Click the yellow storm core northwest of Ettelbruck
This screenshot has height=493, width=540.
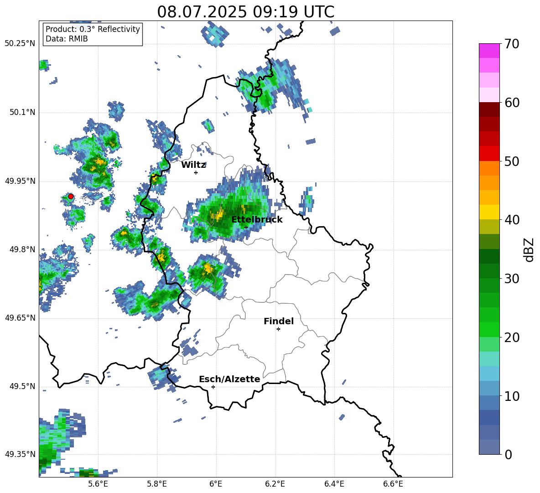coord(218,215)
